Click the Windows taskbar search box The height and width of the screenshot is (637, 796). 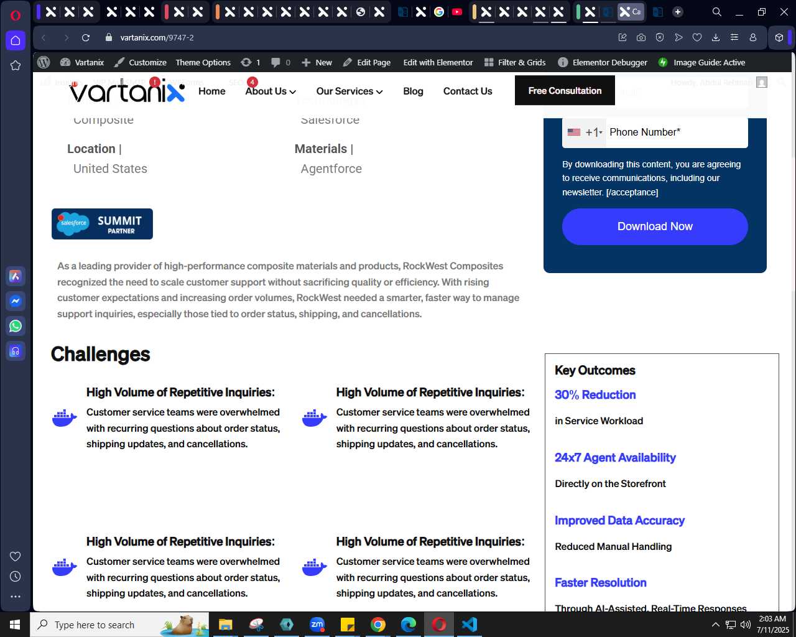tap(119, 625)
